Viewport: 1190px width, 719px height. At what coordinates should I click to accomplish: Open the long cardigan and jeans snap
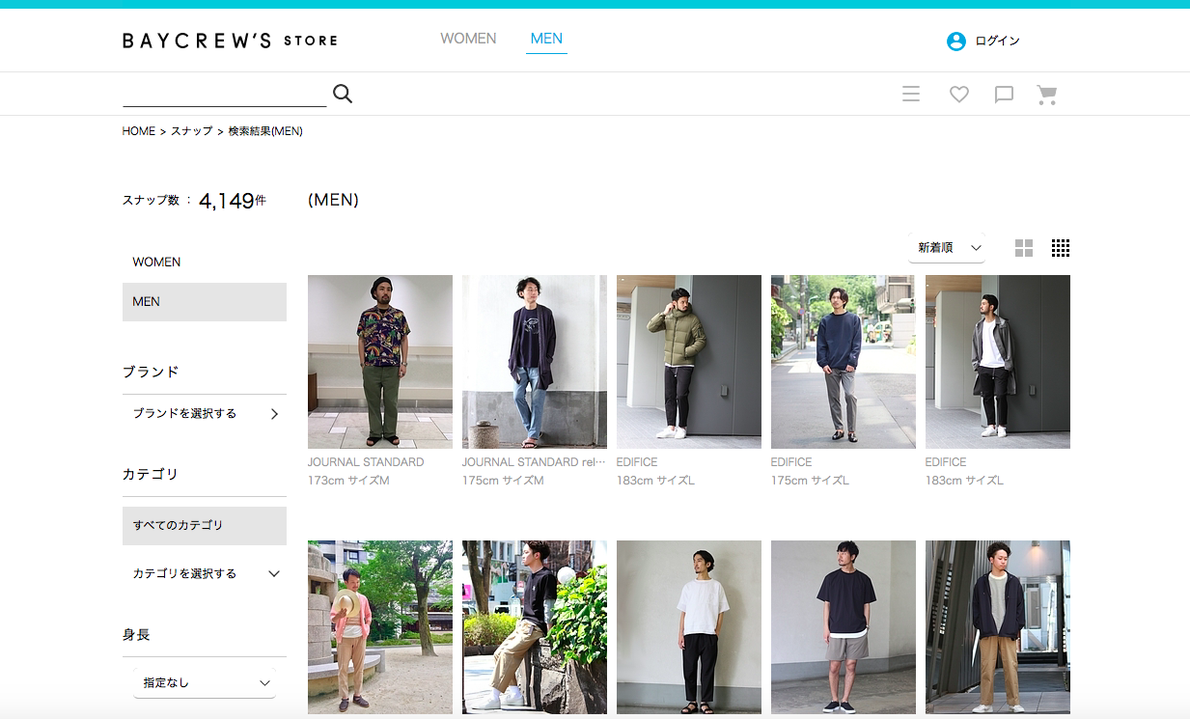coord(535,362)
